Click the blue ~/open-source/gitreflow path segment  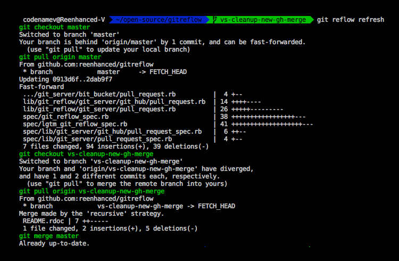tap(157, 20)
